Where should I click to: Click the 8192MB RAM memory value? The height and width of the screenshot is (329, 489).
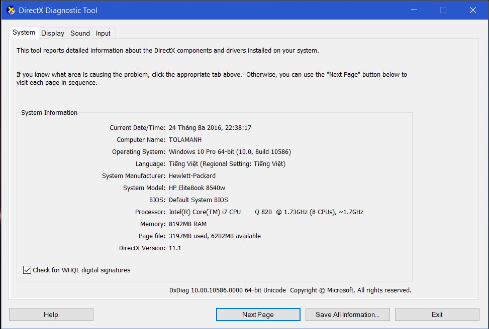pyautogui.click(x=187, y=224)
